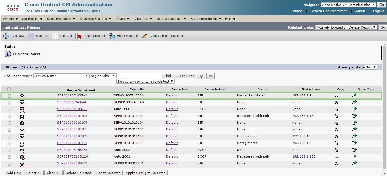Click the Copy icon for SEP00190F2435AA

click(336, 96)
